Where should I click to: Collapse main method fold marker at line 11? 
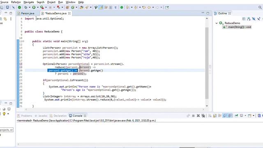23,41
